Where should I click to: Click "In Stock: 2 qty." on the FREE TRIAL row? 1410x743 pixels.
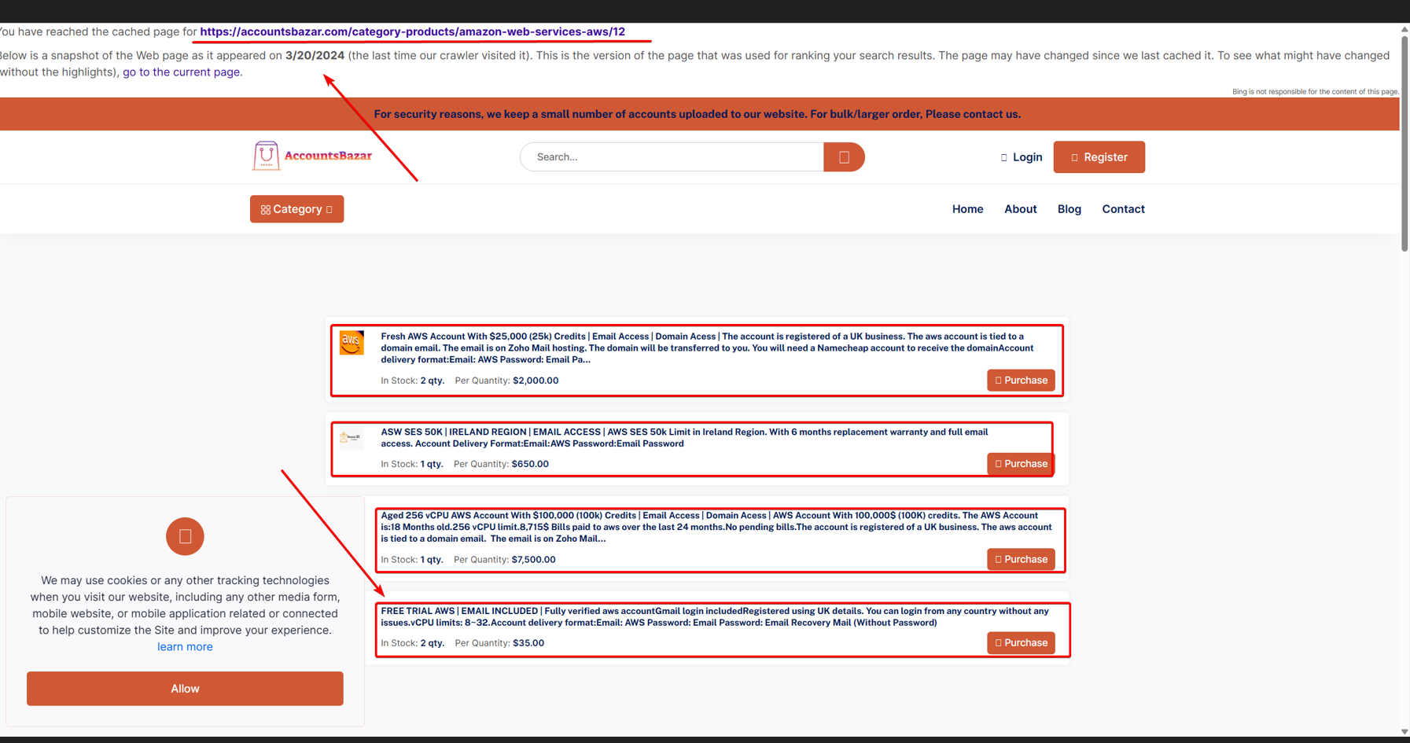[413, 643]
